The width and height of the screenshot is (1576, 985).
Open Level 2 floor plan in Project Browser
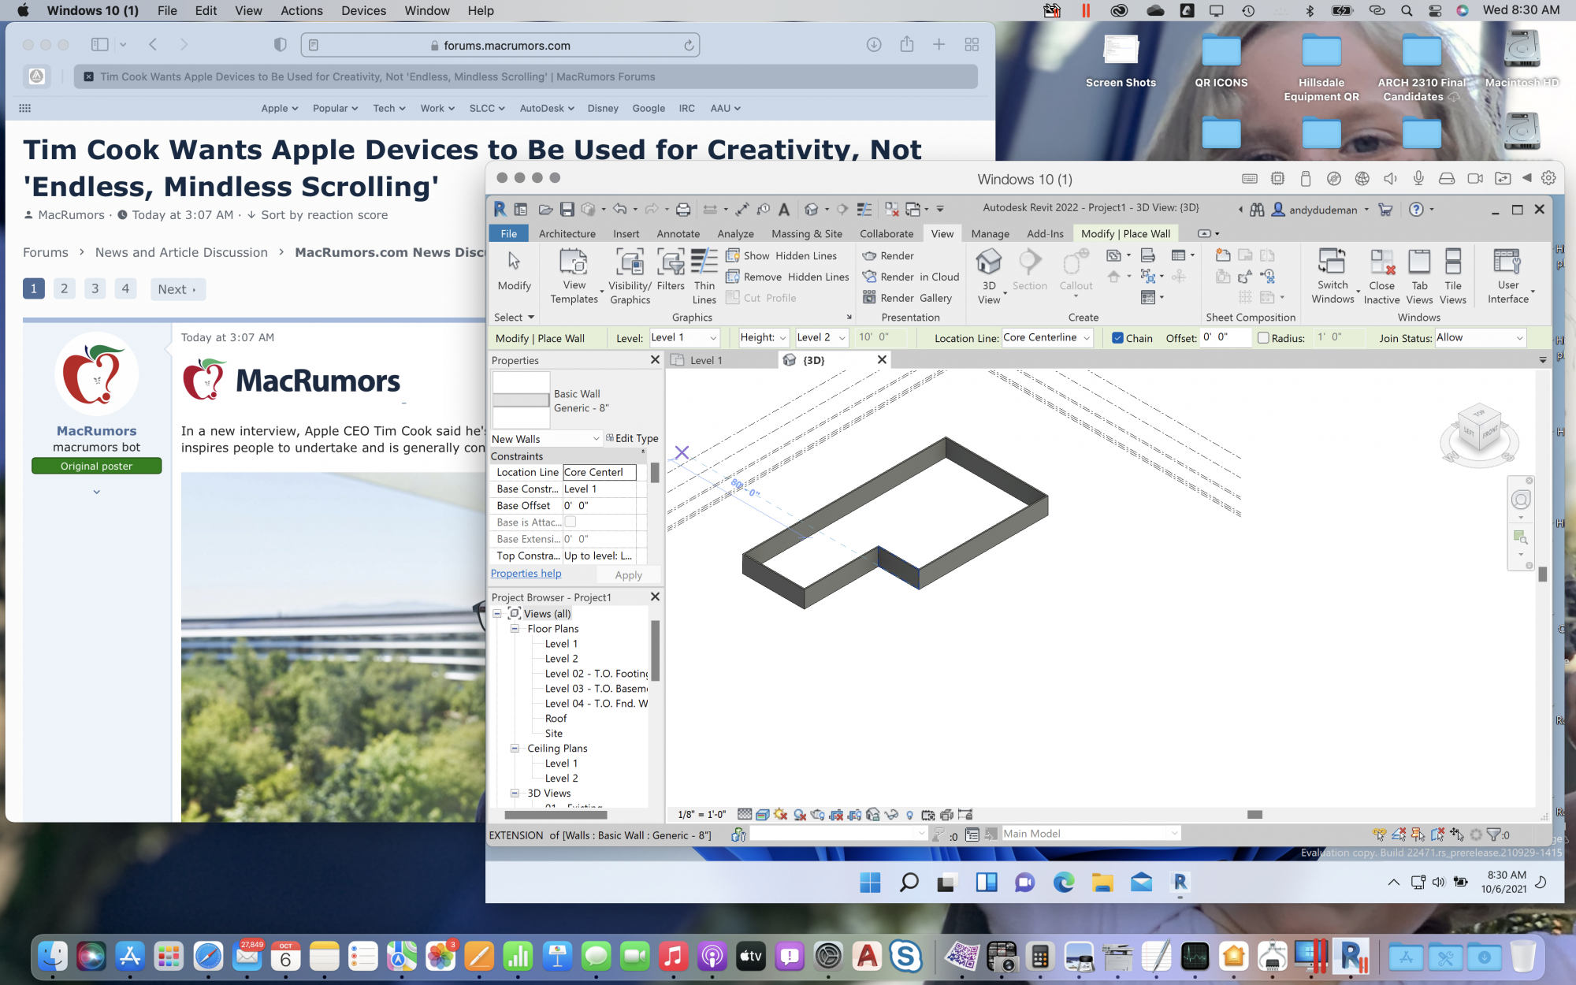pos(562,659)
